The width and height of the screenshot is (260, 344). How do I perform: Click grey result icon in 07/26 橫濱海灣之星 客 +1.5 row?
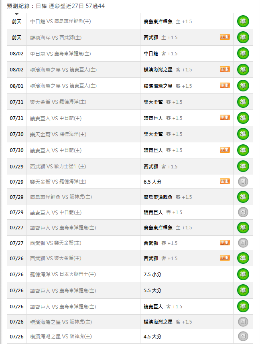(x=243, y=322)
